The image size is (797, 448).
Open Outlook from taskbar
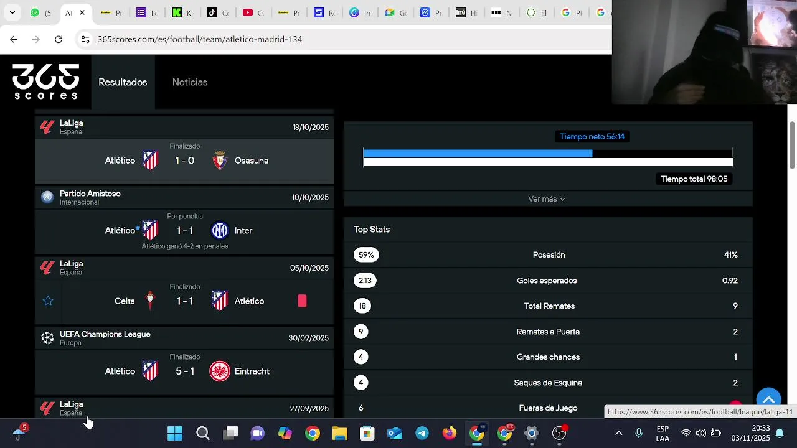[395, 433]
